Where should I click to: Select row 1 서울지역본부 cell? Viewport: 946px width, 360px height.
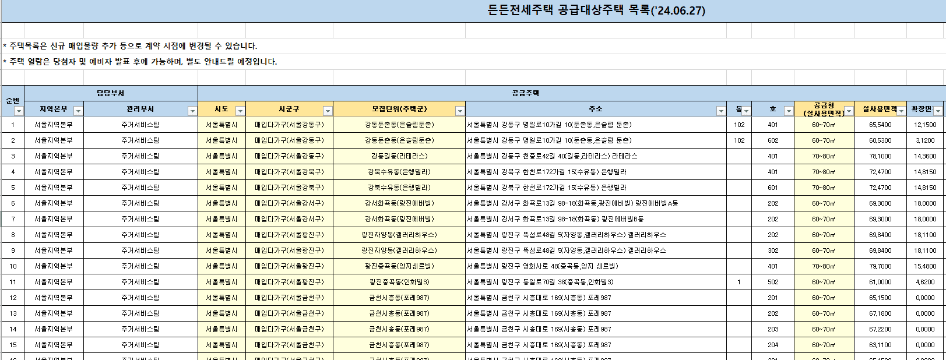[54, 125]
